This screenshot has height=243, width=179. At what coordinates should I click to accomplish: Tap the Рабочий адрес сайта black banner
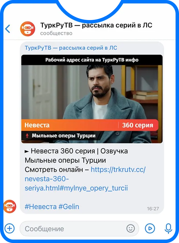[x=92, y=60]
